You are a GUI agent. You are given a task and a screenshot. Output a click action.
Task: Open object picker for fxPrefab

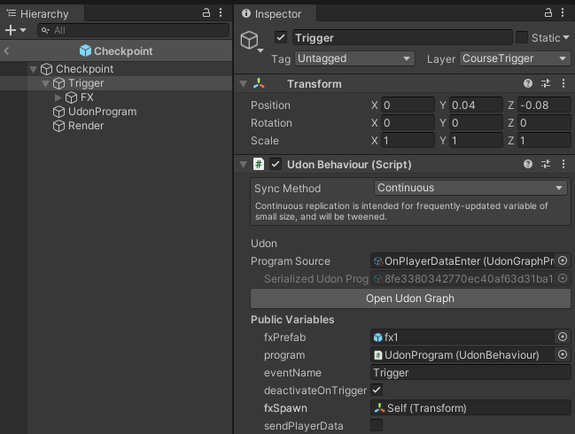point(563,337)
